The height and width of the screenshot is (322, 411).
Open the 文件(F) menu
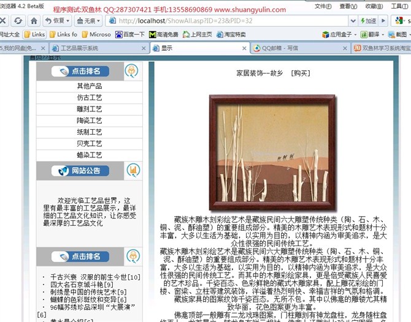(323, 6)
